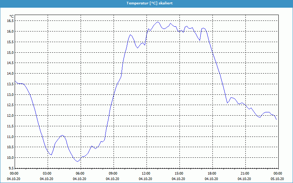The image size is (293, 183).
Task: Click the °C unit label on the y-axis
Action: point(11,16)
